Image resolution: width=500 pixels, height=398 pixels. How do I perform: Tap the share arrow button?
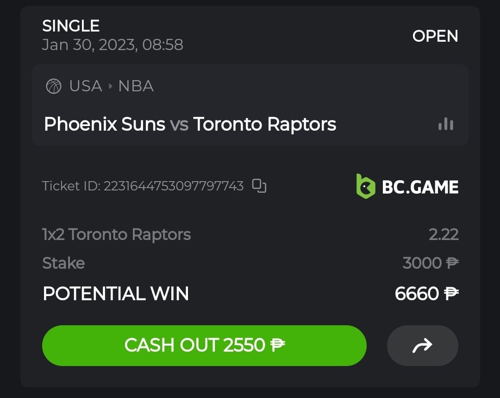(x=422, y=345)
